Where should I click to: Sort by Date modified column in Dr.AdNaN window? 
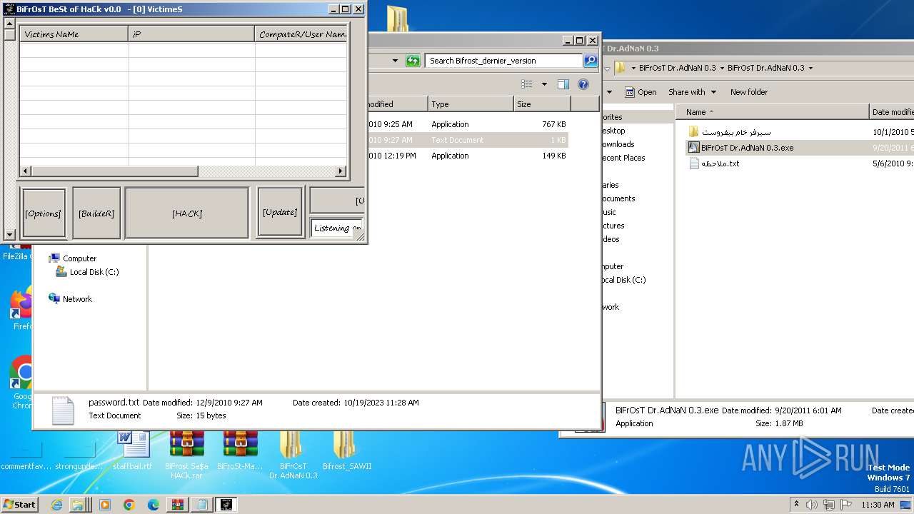pyautogui.click(x=892, y=112)
